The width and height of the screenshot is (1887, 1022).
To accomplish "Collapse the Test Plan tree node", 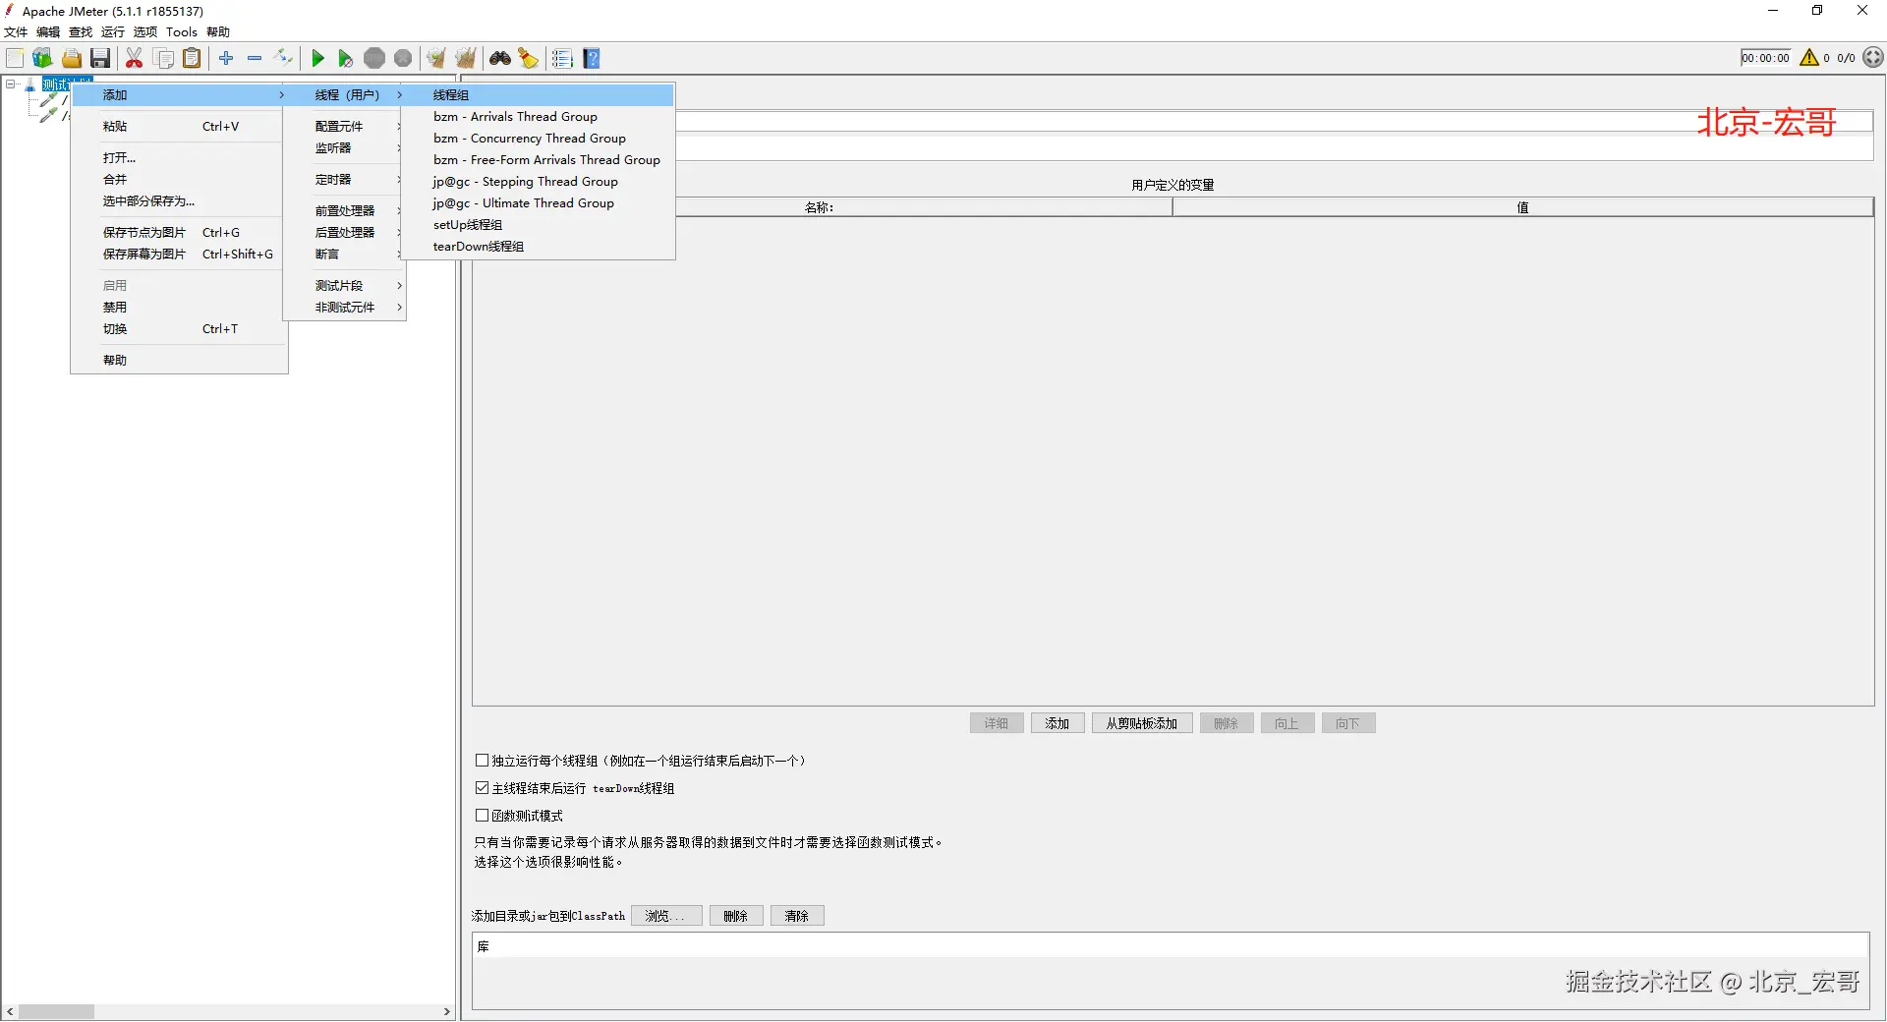I will point(11,85).
